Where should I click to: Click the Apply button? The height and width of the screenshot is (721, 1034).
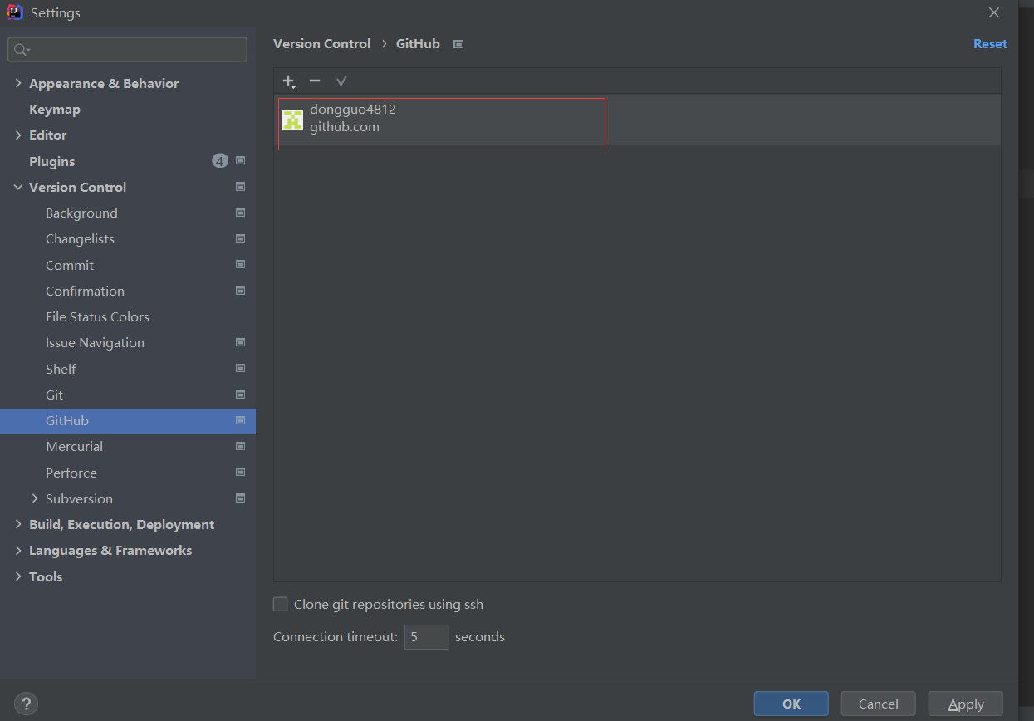(x=966, y=704)
